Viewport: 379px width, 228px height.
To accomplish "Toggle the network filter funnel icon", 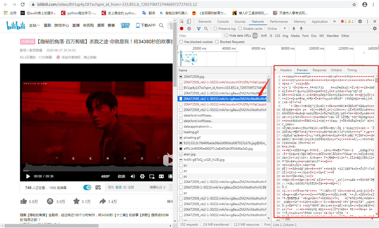I will pos(199,28).
